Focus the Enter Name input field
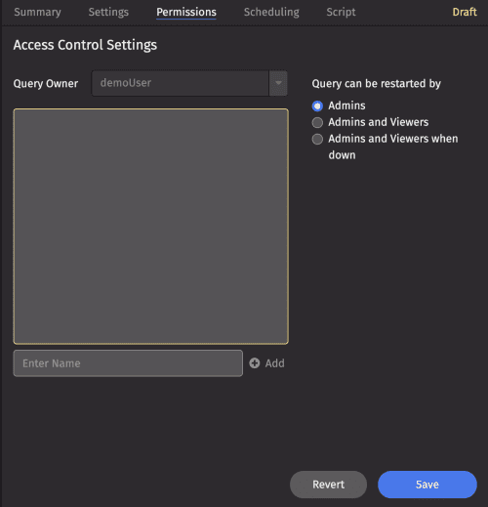The image size is (488, 507). click(x=128, y=363)
